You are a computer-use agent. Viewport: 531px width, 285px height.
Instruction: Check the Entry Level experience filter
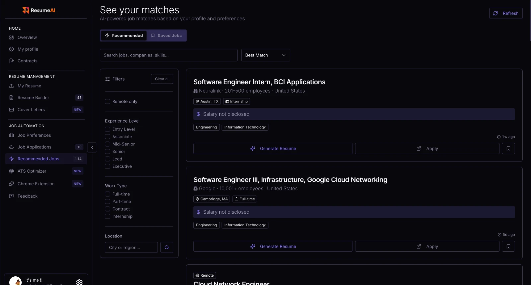click(107, 129)
